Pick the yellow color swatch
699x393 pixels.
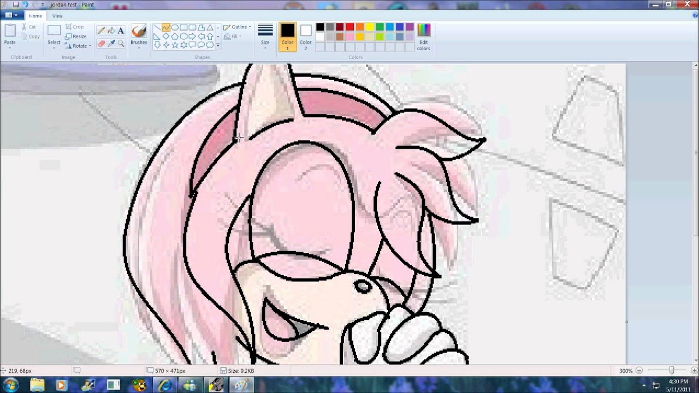click(370, 27)
